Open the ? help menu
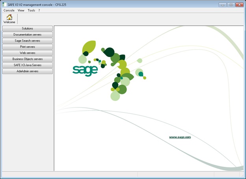246x179 pixels. click(39, 10)
